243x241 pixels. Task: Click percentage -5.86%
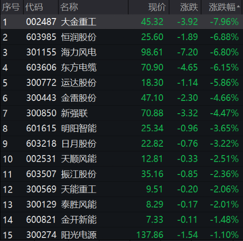[x=224, y=82]
